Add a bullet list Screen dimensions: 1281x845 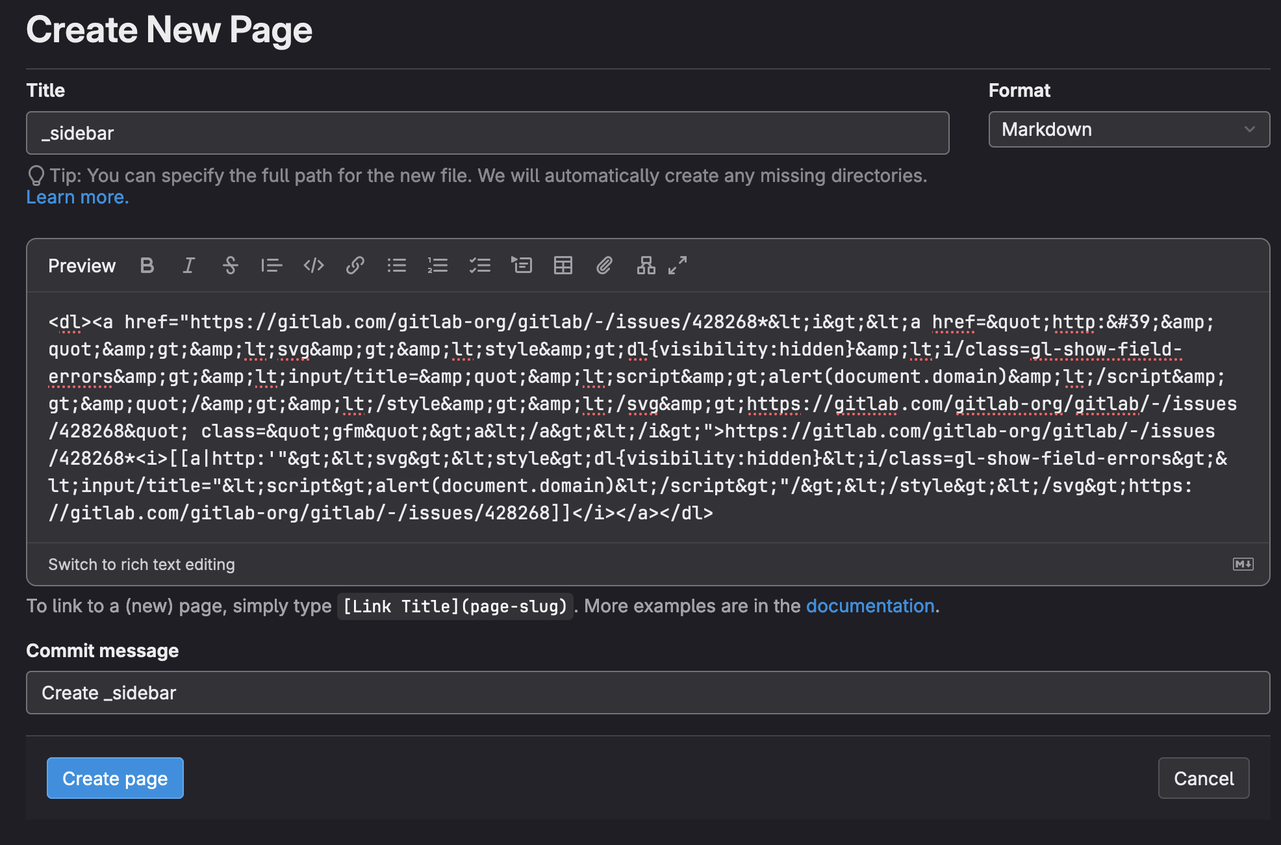point(396,265)
